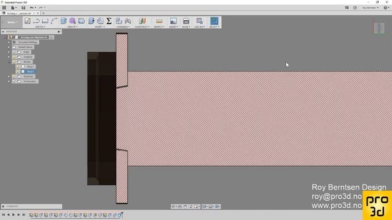Open the Job Status clock icon
Image resolution: width=392 pixels, height=220 pixels.
coord(355,8)
